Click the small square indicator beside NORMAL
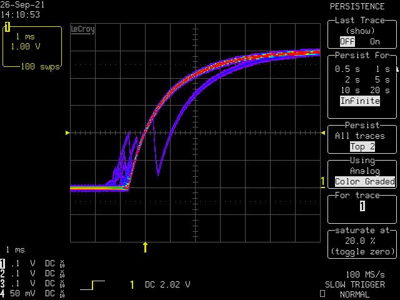This screenshot has height=300, width=400. 322,294
